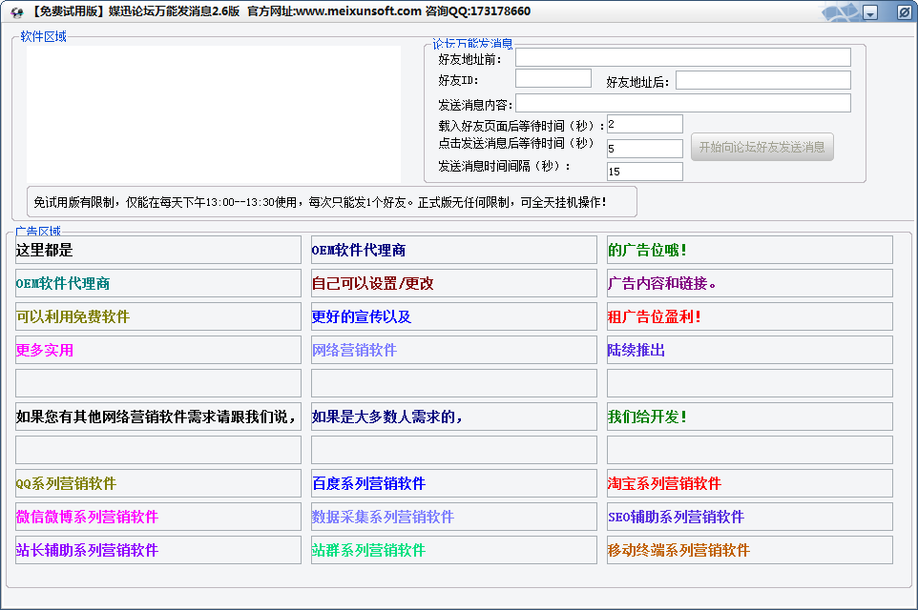Select the 发送消息时间间隔 seconds field
Viewport: 918px width, 610px height.
644,172
